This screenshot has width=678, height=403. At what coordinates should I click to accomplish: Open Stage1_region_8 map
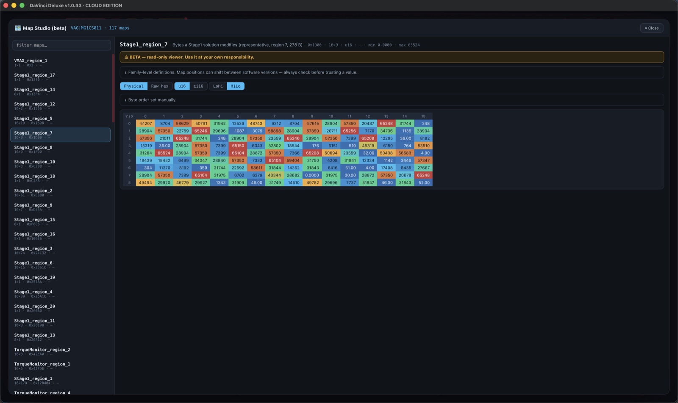[x=60, y=149]
